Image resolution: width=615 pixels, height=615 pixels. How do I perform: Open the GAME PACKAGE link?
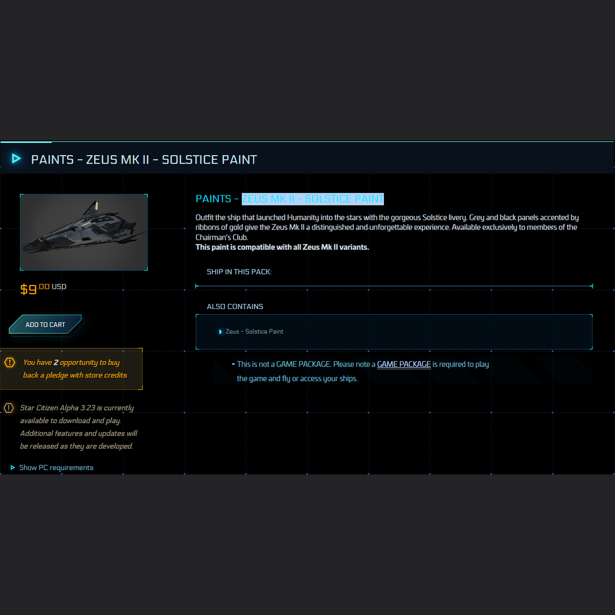(x=404, y=364)
